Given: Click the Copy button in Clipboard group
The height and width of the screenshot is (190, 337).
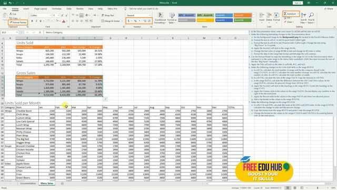Looking at the screenshot, I should (x=14, y=18).
